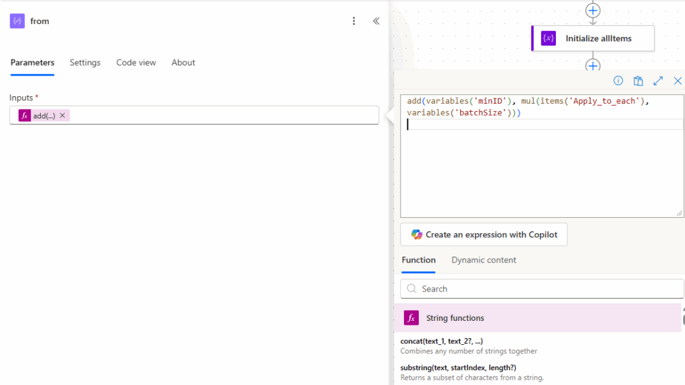Remove the add(...) expression token
Viewport: 685px width, 385px height.
[x=62, y=116]
